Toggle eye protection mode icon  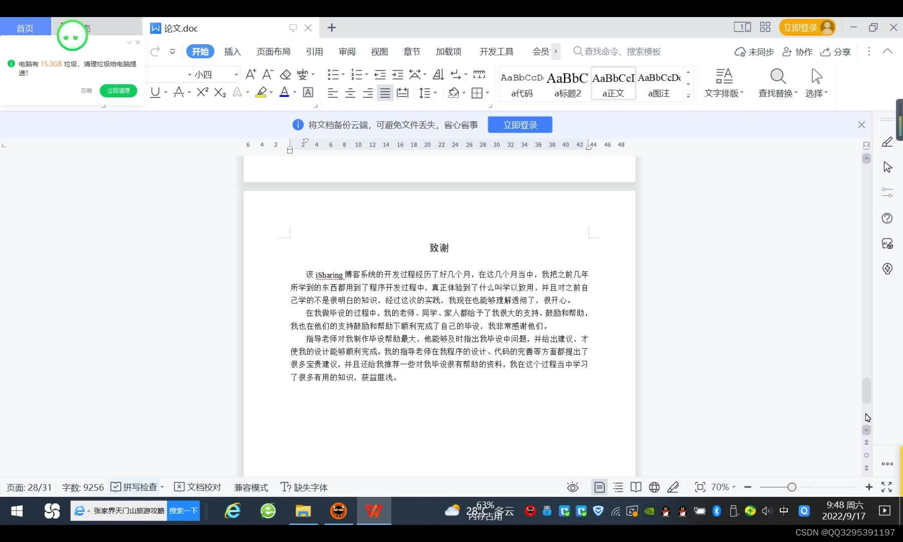click(572, 487)
